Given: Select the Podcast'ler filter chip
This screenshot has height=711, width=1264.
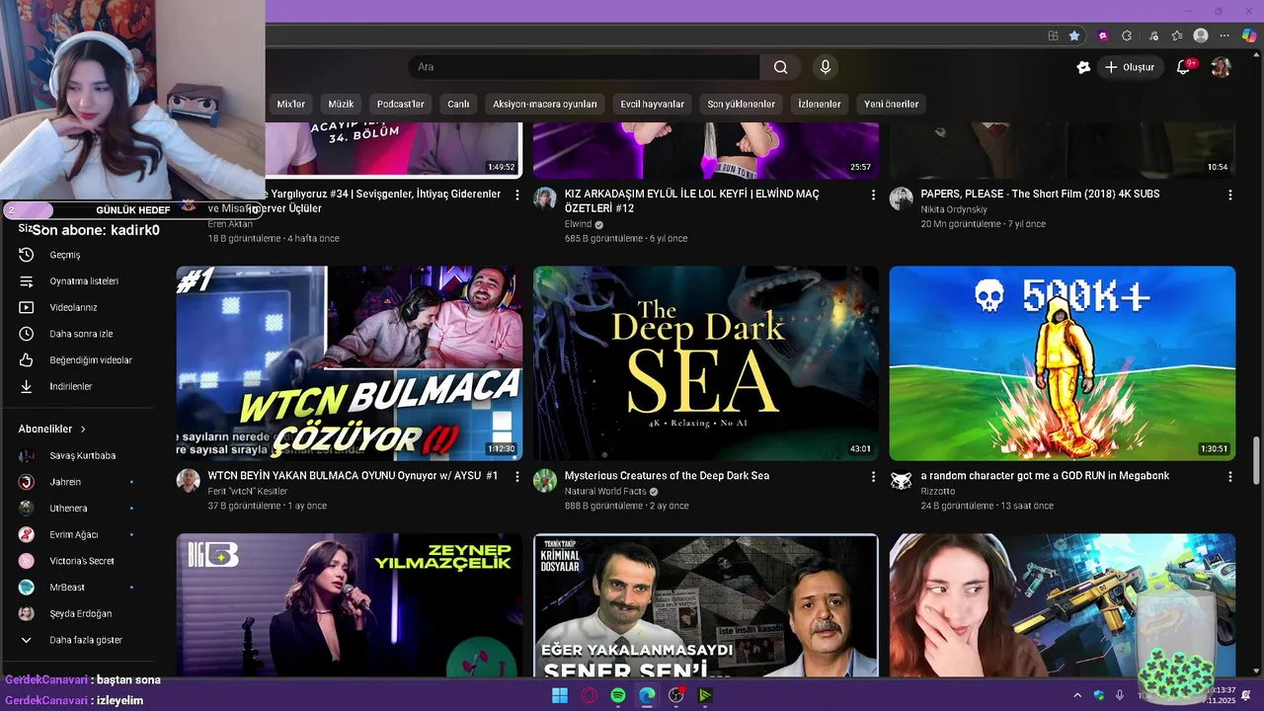Looking at the screenshot, I should (400, 104).
